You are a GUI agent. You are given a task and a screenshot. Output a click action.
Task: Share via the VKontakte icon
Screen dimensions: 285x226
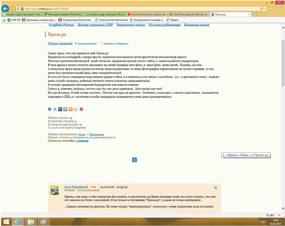click(x=65, y=109)
